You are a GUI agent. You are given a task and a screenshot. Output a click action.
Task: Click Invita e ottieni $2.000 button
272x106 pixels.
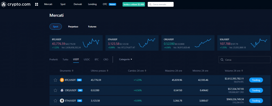tap(134, 5)
